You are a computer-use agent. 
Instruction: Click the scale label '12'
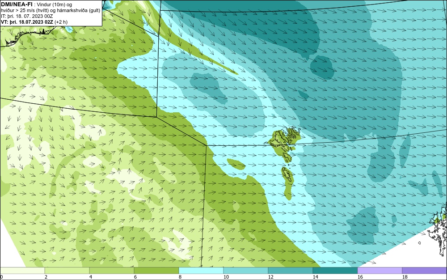pyautogui.click(x=270, y=277)
